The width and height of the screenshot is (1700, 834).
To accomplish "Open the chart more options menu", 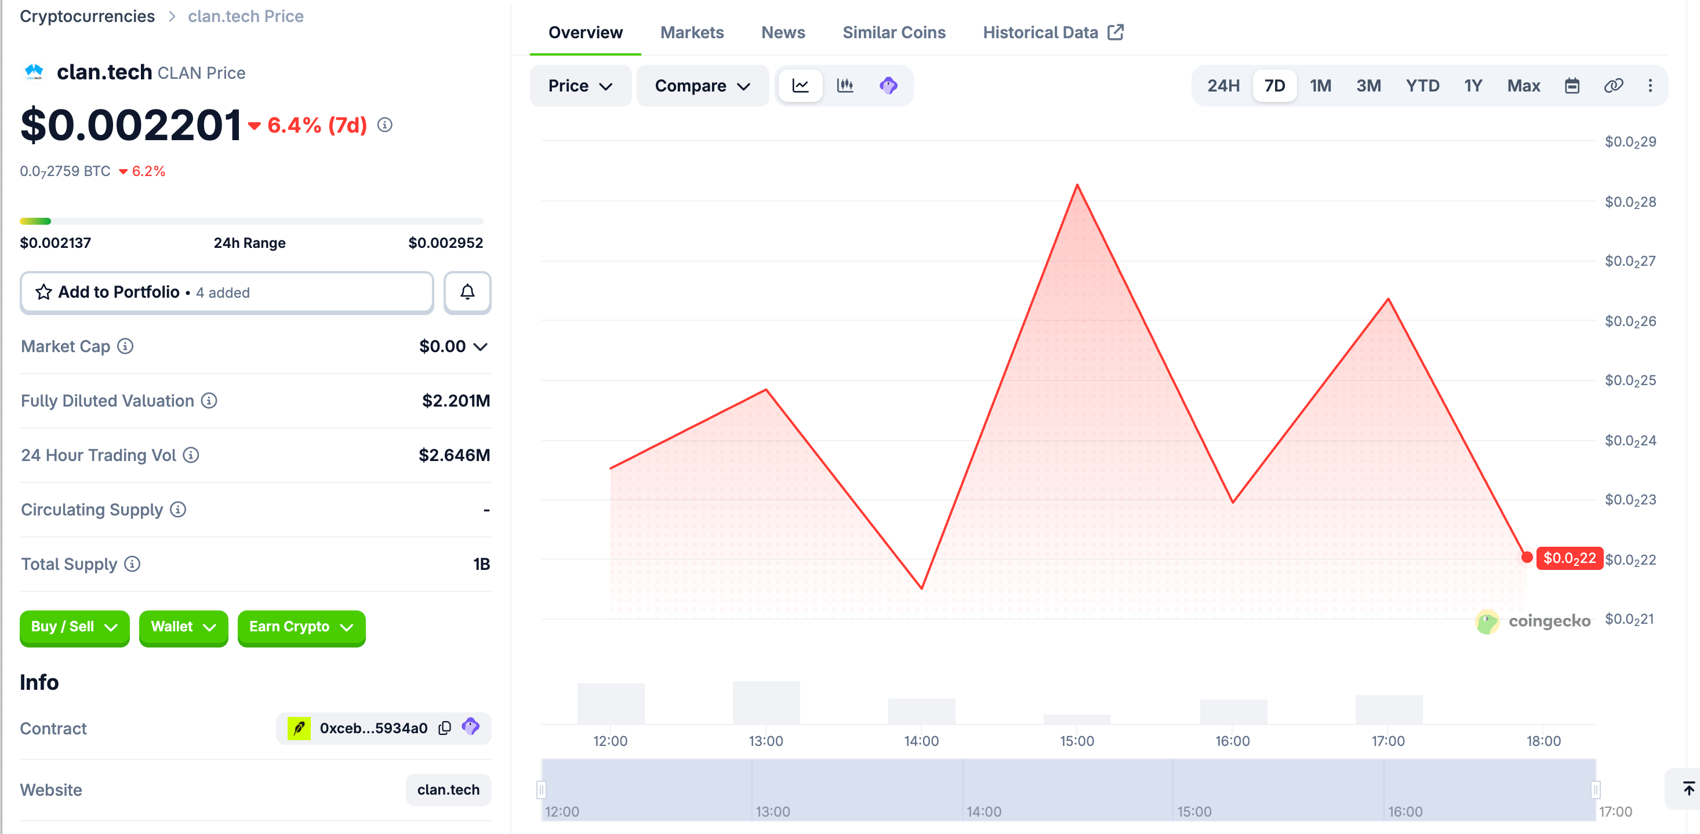I will [x=1650, y=86].
